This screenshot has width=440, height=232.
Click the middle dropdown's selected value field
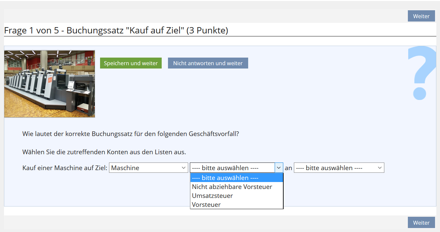232,168
